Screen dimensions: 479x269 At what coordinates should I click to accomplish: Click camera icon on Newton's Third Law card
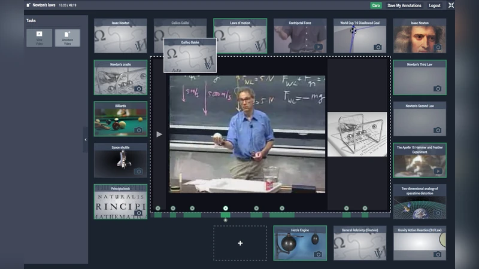(438, 88)
